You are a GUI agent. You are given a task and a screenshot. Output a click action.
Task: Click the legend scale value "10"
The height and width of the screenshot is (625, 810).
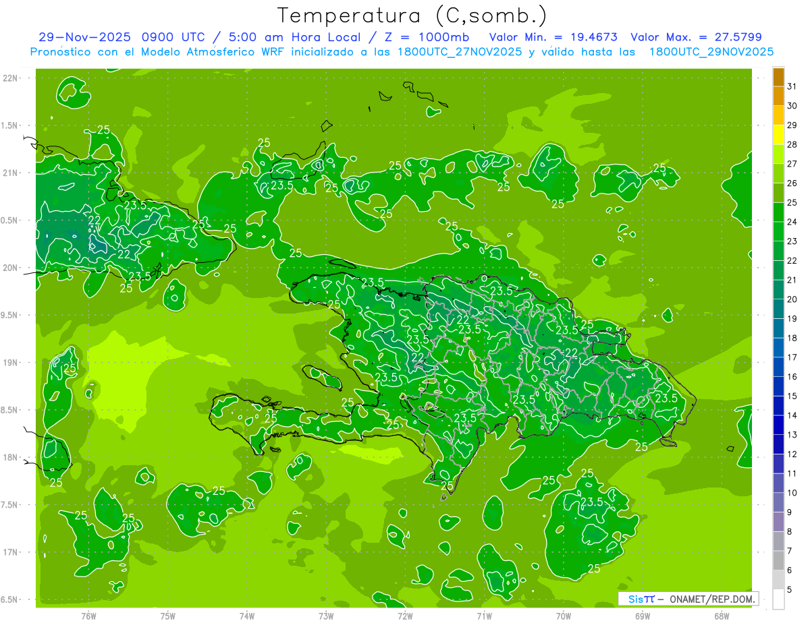[792, 494]
